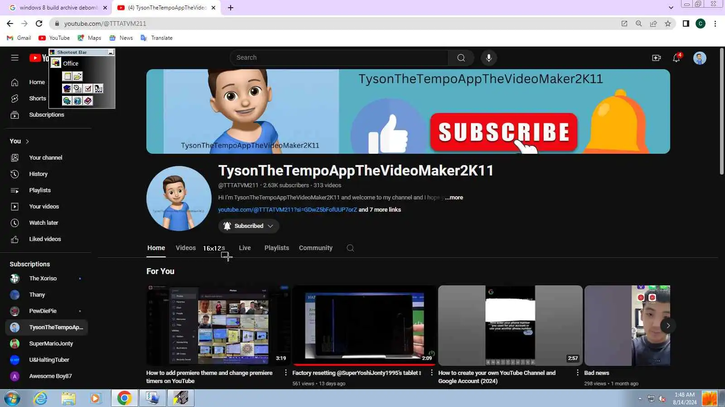Image resolution: width=725 pixels, height=407 pixels.
Task: Switch to the channel Community tab
Action: 316,248
